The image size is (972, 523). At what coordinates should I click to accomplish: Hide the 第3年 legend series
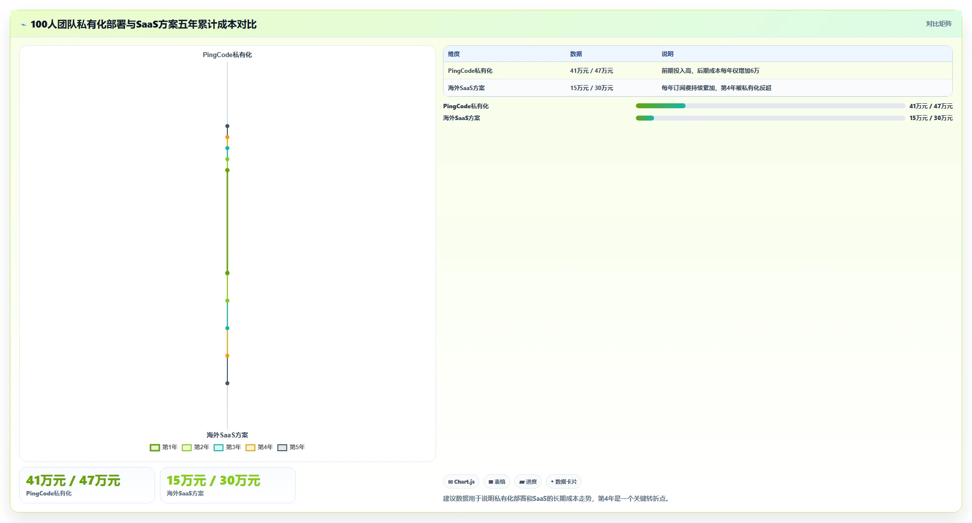click(227, 447)
